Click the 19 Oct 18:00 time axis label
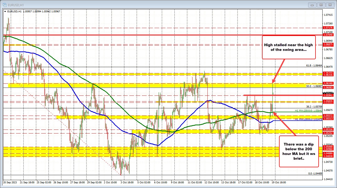This screenshot has width=337, height=188. pyautogui.click(x=279, y=182)
